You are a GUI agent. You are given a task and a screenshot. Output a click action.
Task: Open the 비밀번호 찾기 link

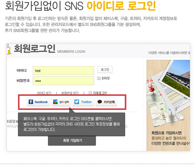tap(70, 93)
